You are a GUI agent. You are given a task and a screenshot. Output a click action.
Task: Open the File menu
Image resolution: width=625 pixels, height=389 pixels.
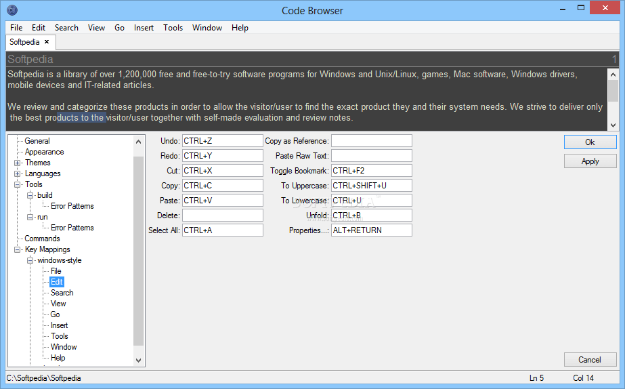coord(16,28)
